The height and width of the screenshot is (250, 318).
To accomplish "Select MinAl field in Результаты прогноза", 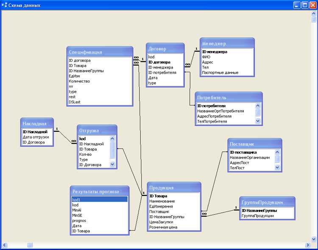I will [100, 210].
